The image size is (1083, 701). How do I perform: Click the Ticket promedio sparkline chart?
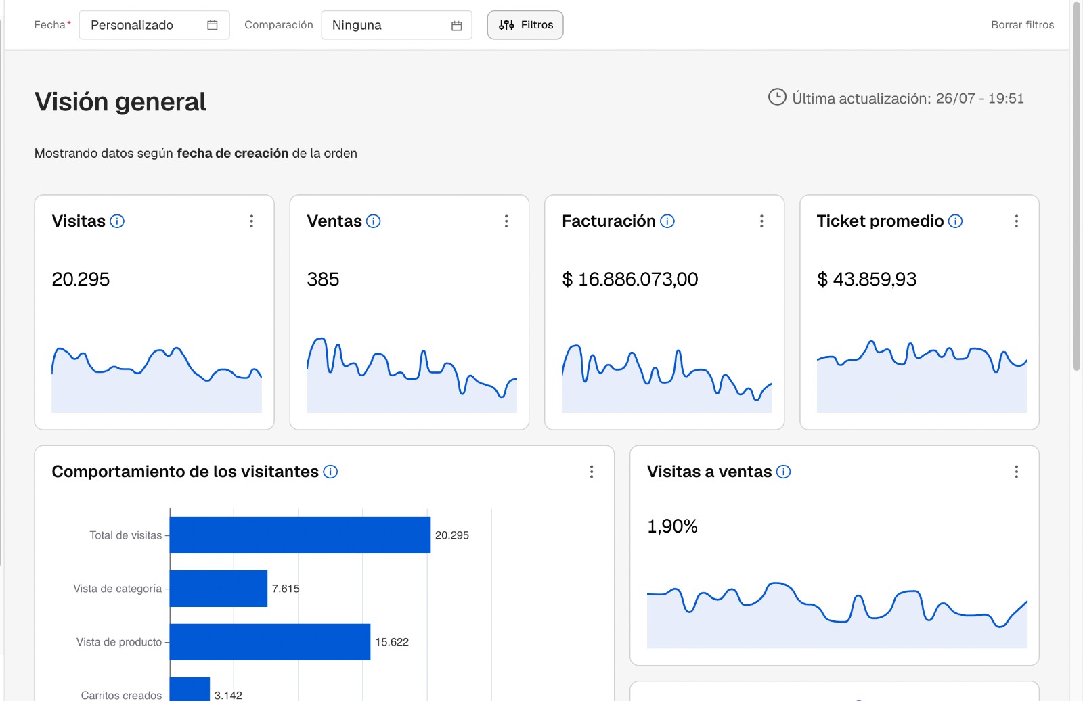922,376
